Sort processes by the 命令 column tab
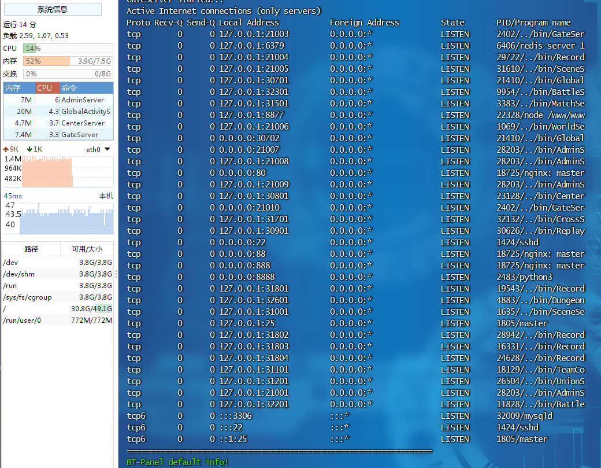The height and width of the screenshot is (468, 601). (87, 88)
